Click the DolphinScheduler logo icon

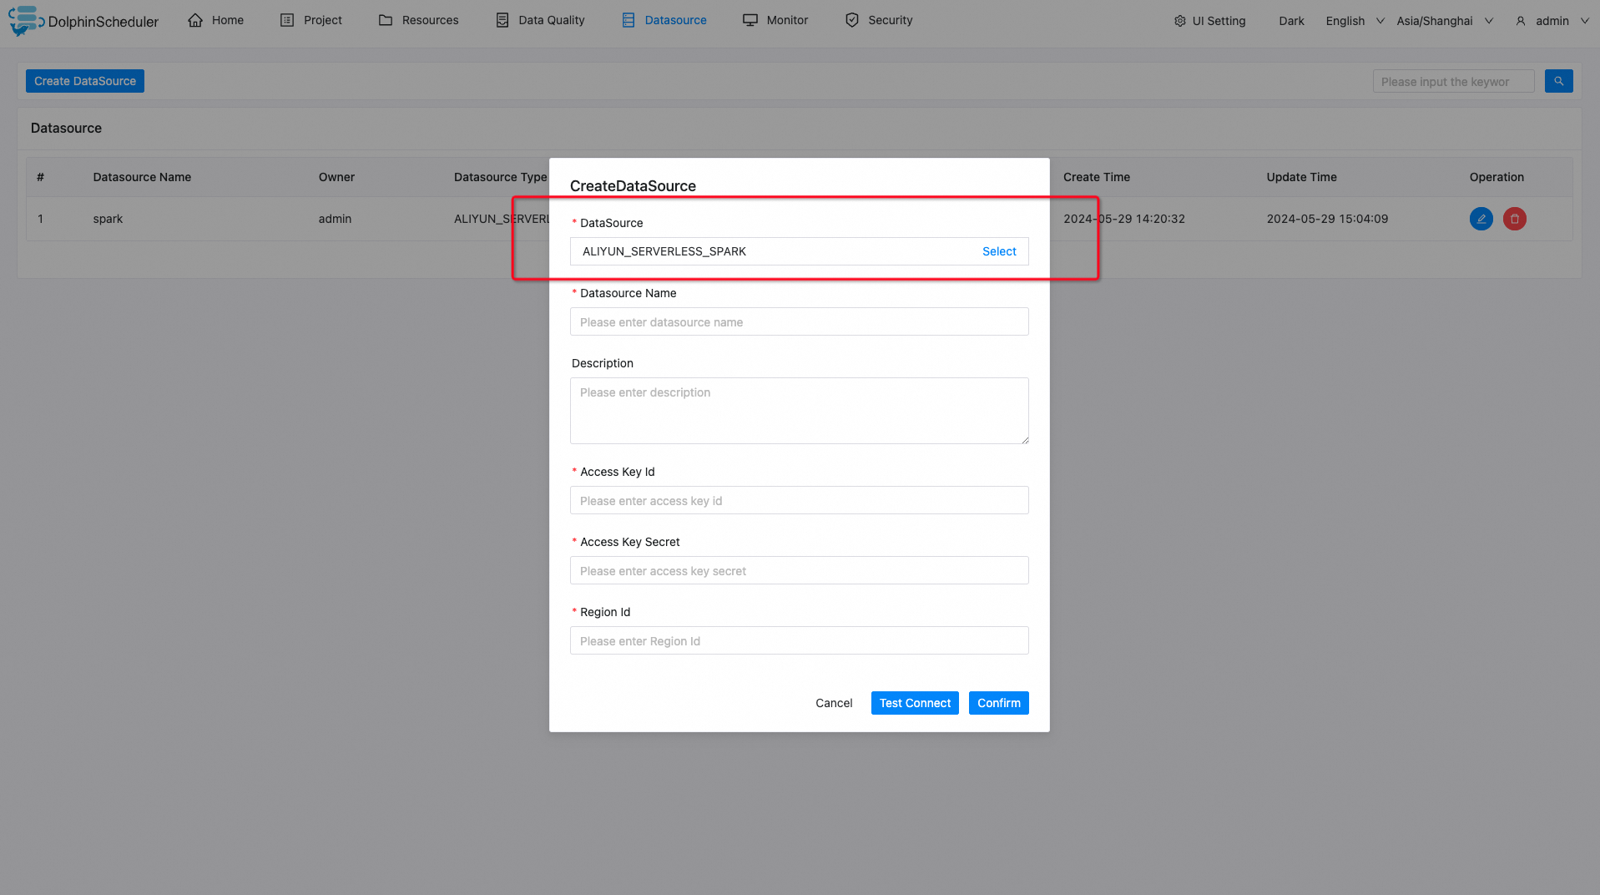25,20
